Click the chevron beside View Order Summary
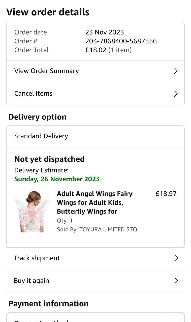Viewport: 191px width, 322px height. [x=176, y=71]
